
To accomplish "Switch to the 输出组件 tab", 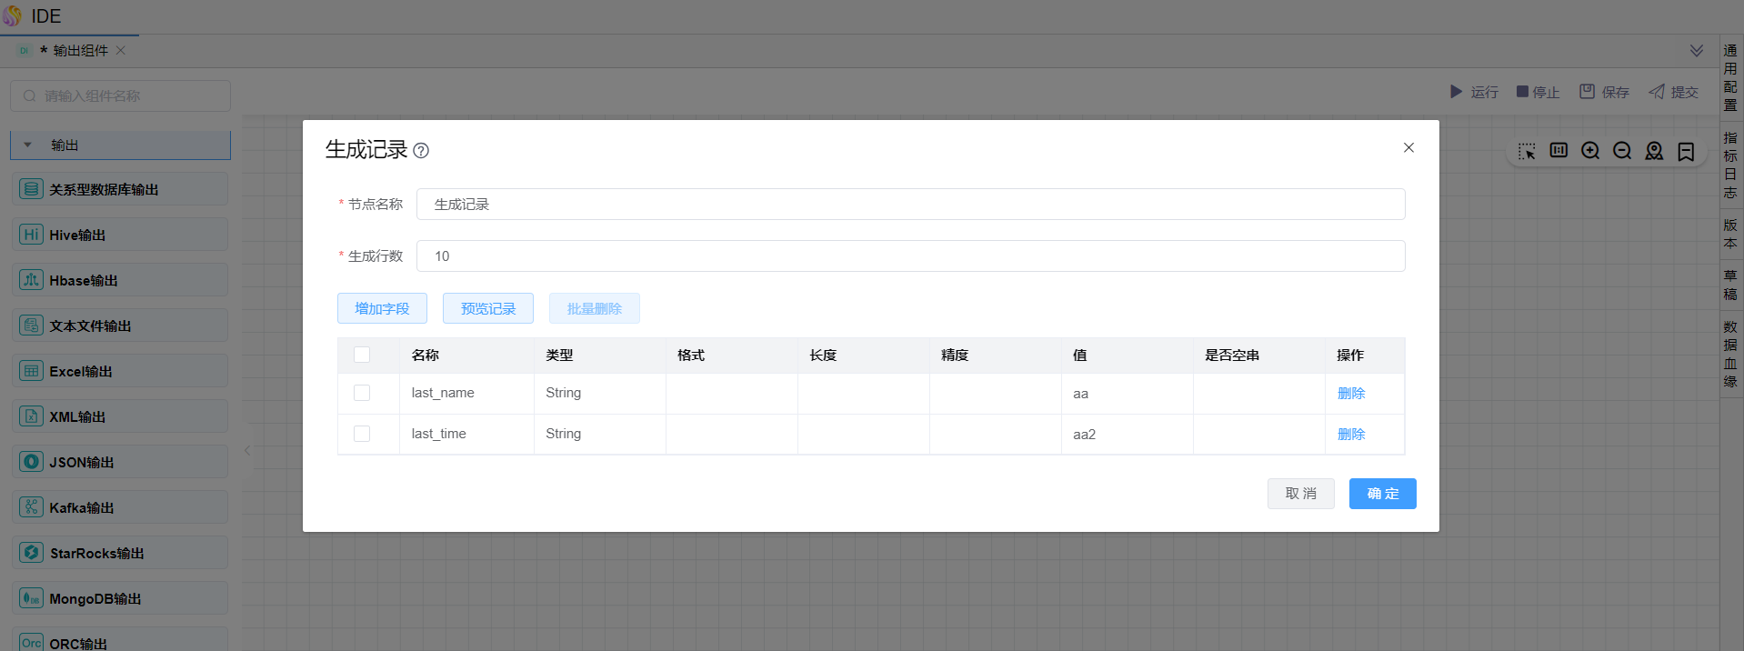I will coord(80,51).
